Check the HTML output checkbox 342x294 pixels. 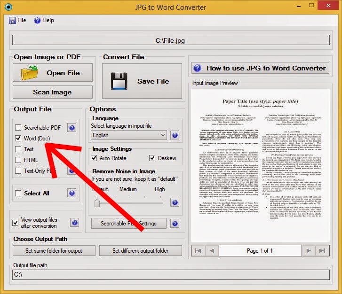click(x=18, y=160)
